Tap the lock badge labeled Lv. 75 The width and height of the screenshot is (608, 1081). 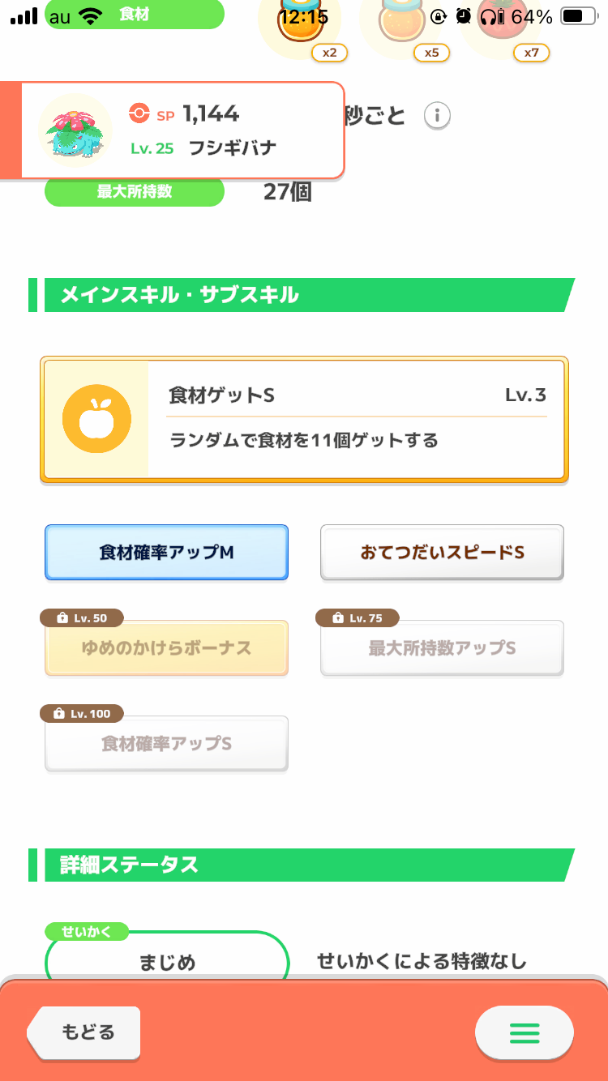tap(358, 617)
